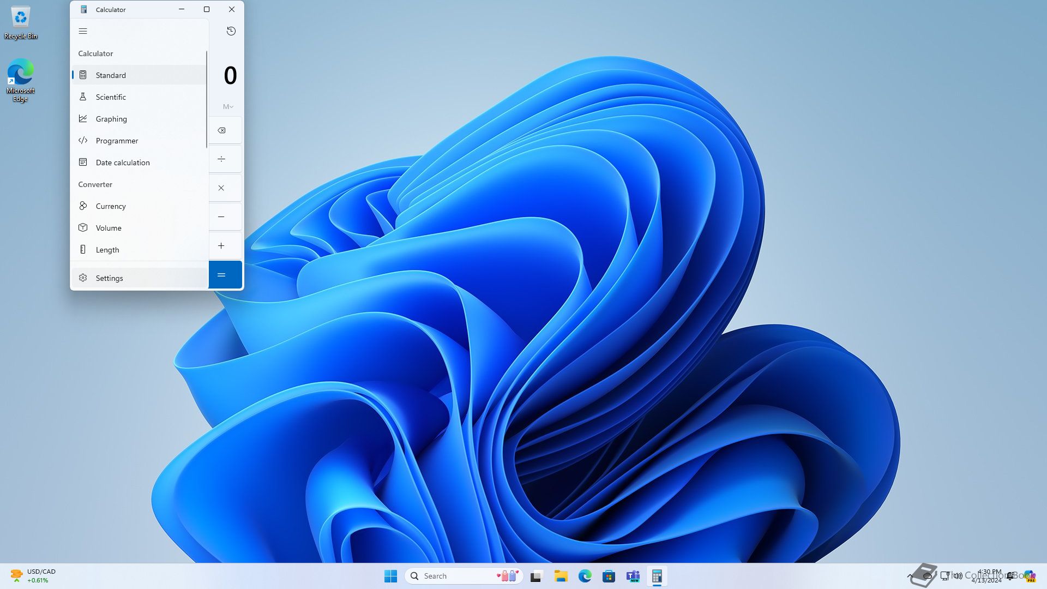Click the navigation menu scrollbar

[207, 99]
